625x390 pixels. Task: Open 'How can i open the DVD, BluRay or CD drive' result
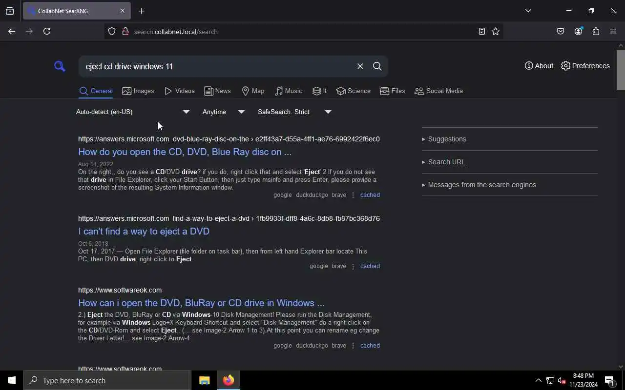pyautogui.click(x=201, y=303)
